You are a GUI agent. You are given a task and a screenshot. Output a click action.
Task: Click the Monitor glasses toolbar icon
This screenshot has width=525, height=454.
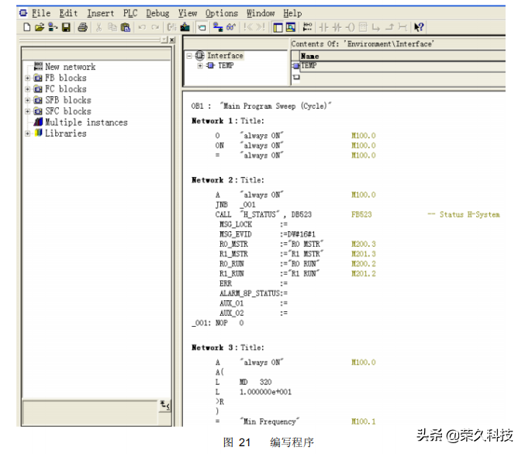pos(231,27)
